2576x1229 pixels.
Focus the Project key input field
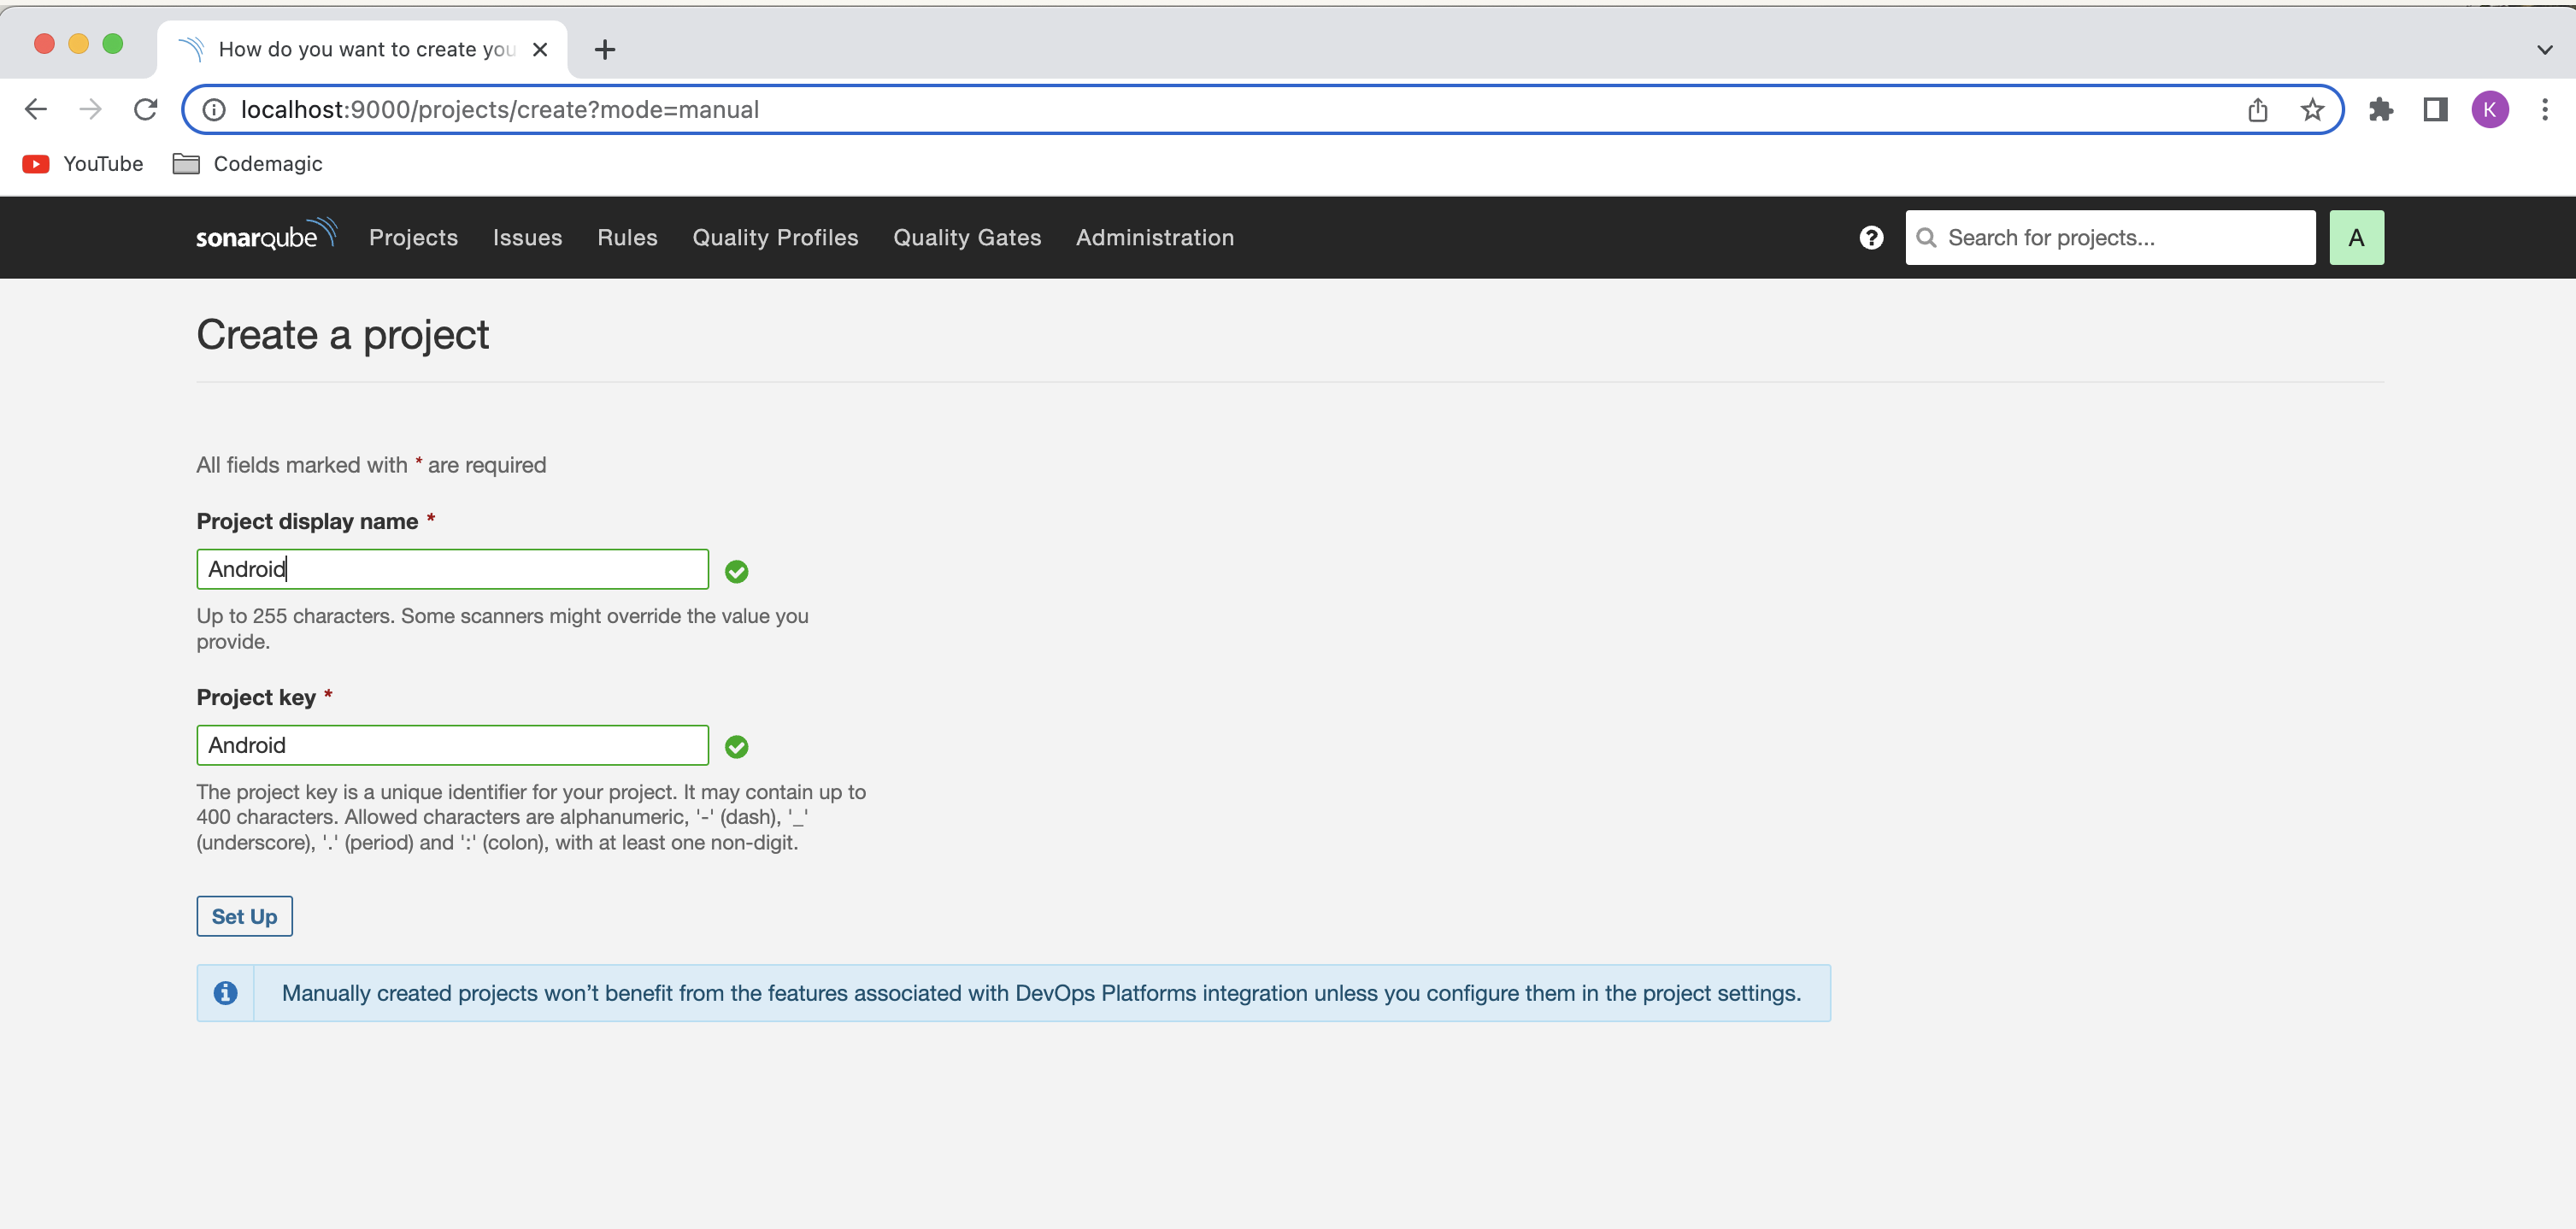coord(452,745)
